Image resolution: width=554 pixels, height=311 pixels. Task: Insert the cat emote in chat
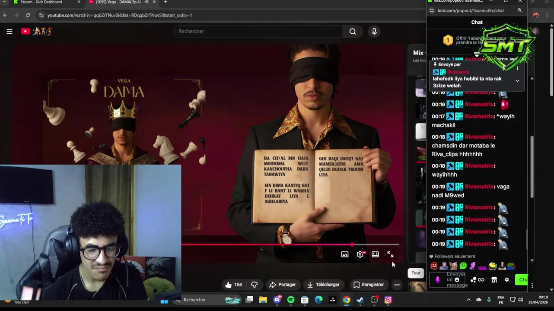tap(453, 266)
